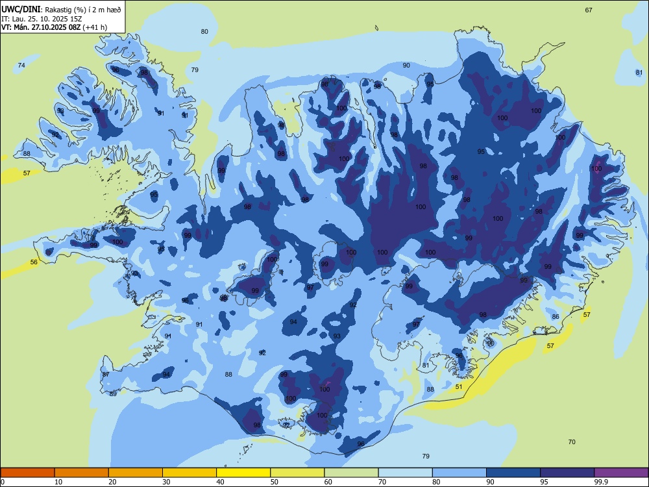Click the 96 value on the south coast
Screen dimensions: 649x487
pos(361,443)
